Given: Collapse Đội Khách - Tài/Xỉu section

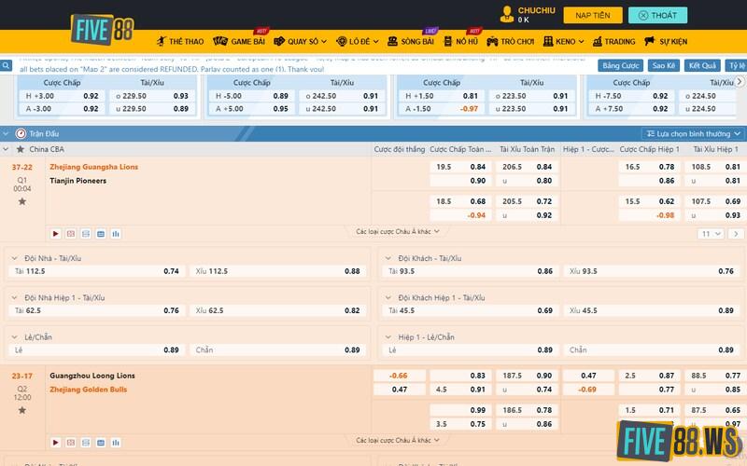Looking at the screenshot, I should [388, 258].
